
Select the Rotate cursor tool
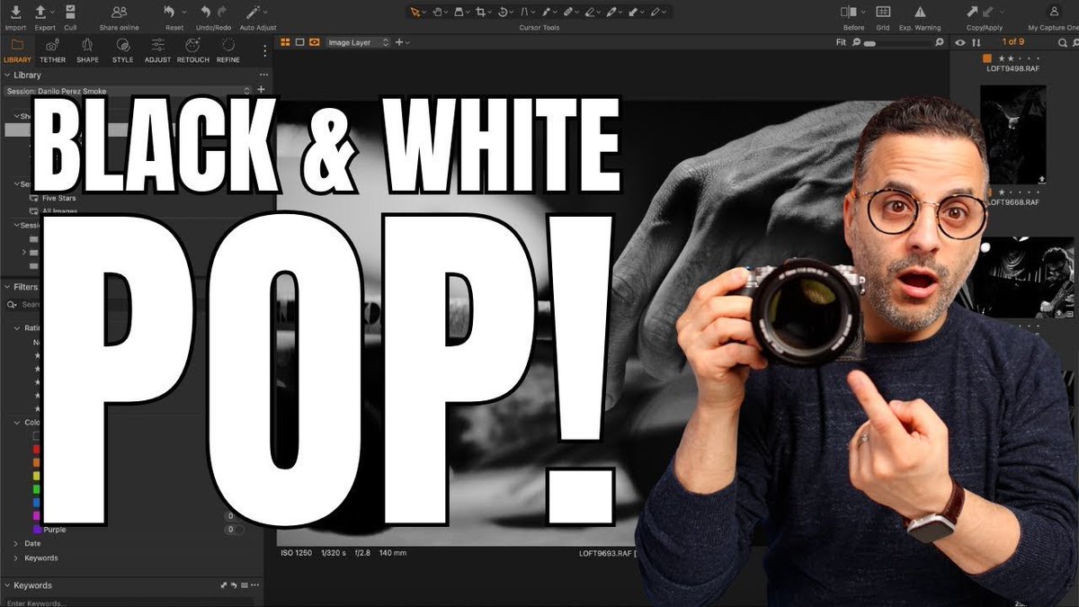504,13
